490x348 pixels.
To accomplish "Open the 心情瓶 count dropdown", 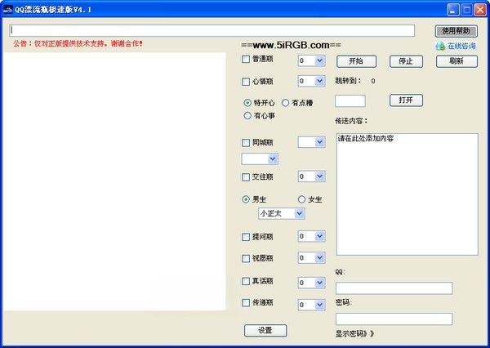I will [319, 82].
